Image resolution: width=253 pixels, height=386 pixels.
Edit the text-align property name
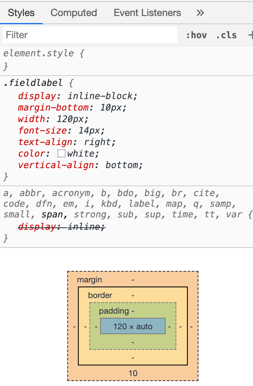tap(45, 142)
